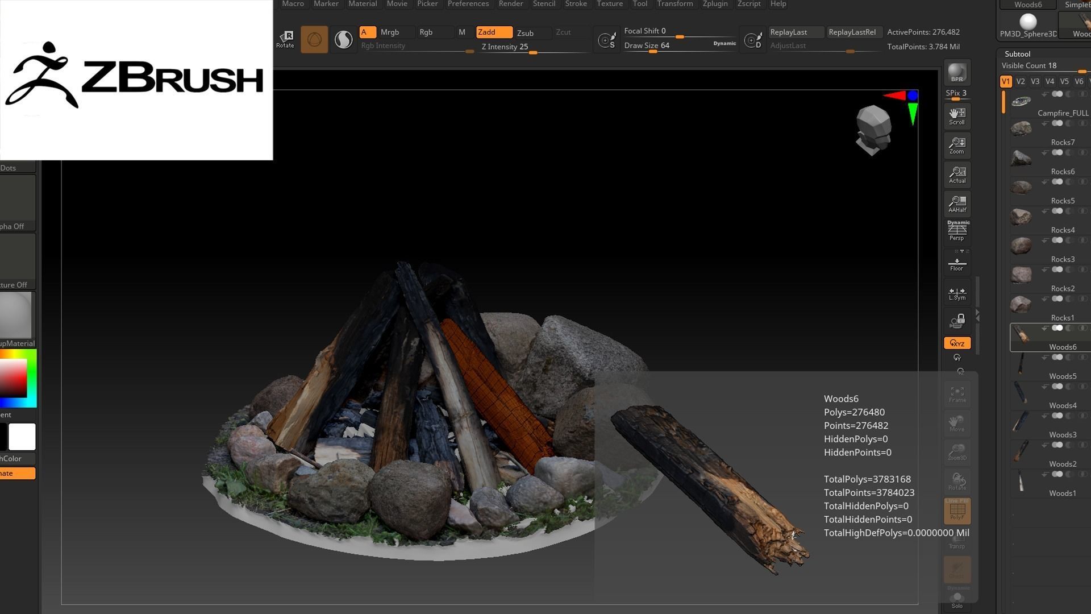Click the S brush size icon near Focal Shift

pyautogui.click(x=606, y=40)
